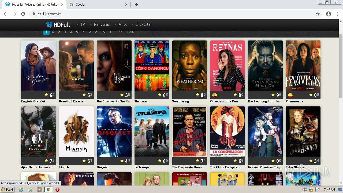Click the rating star on Eugénie Grandet
343x193 pixels.
(x=46, y=95)
